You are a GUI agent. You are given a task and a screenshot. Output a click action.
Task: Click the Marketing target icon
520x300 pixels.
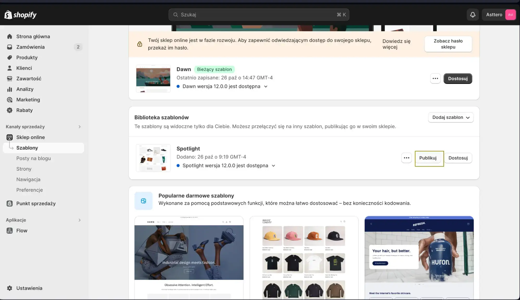10,100
